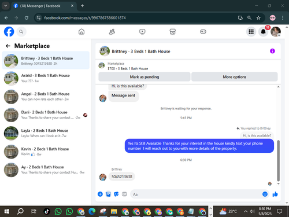Open the Friends icon in the top bar
Viewport: 289px width, 217px height.
(x=112, y=32)
